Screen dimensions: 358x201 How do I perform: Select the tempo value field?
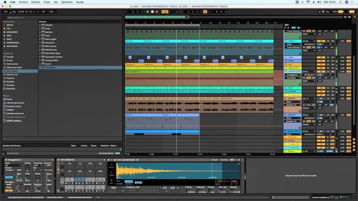21,12
